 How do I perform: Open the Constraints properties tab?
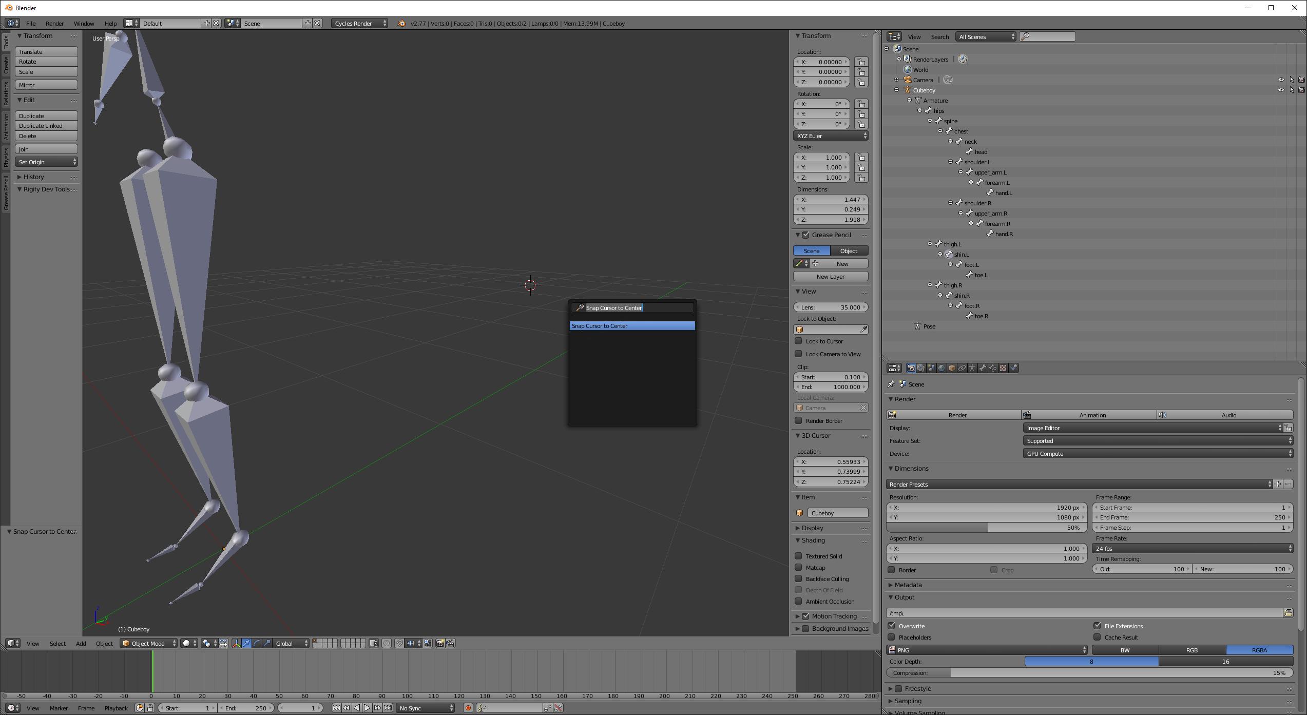(962, 368)
